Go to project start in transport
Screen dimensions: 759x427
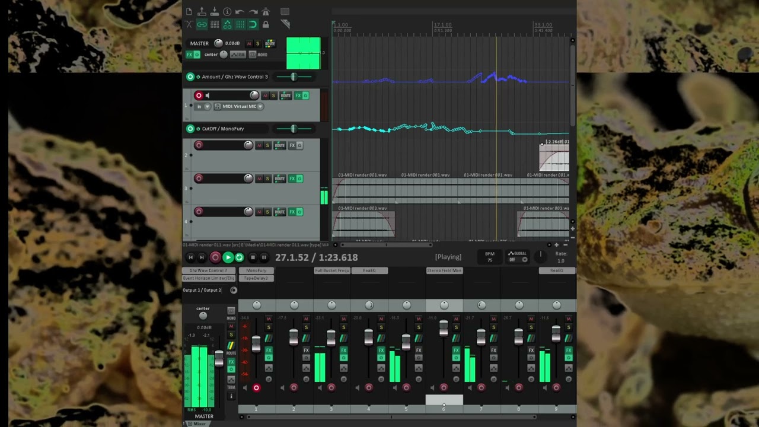point(190,257)
